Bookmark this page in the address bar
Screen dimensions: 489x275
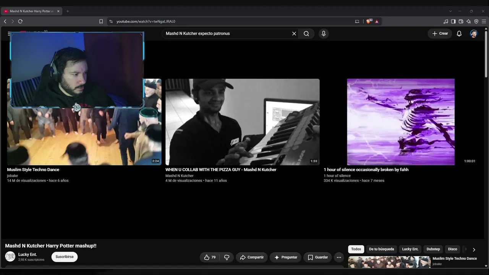tap(101, 21)
